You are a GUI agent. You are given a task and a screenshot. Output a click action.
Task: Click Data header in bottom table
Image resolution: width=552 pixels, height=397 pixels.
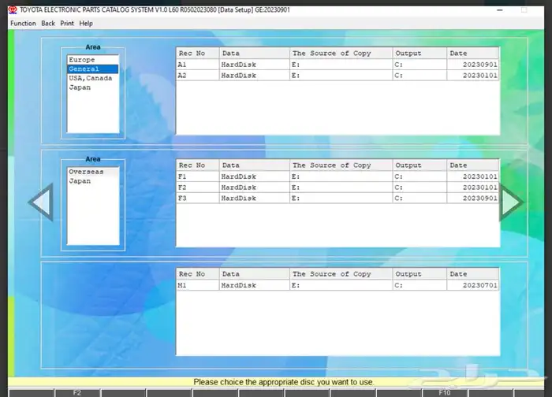click(254, 274)
